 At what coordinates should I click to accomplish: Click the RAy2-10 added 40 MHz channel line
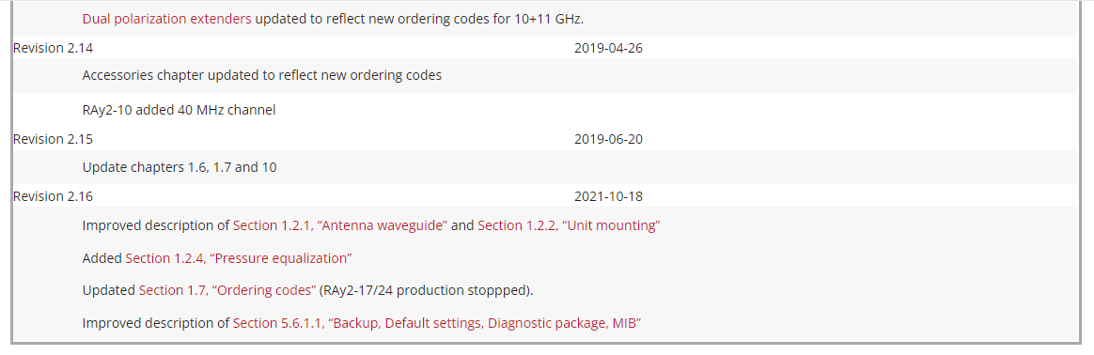click(x=180, y=110)
